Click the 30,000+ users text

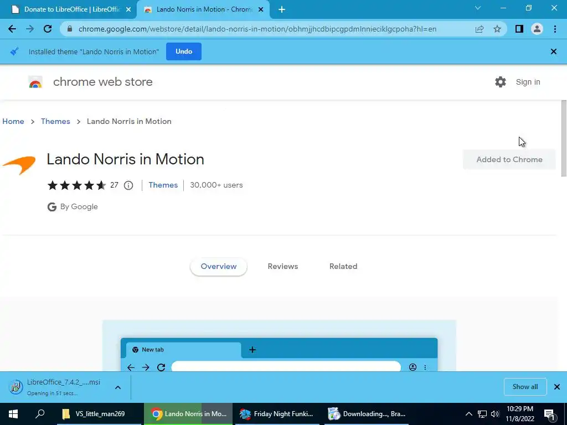(217, 185)
